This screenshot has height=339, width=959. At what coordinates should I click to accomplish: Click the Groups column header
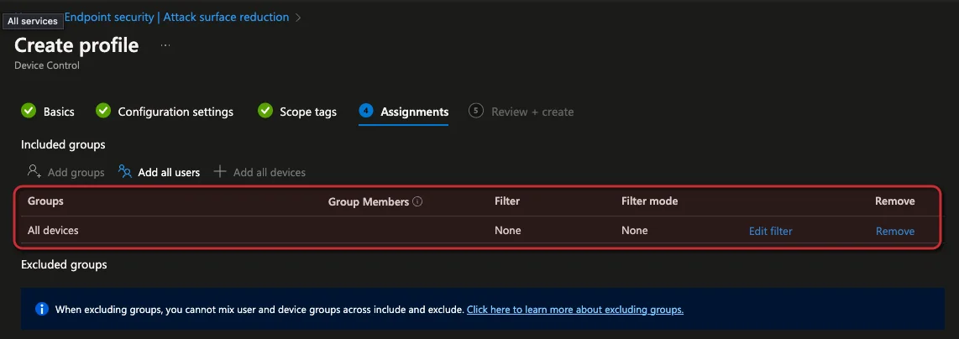(x=46, y=201)
